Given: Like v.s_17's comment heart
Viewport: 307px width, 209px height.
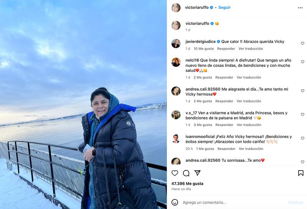Looking at the screenshot, I should 302,114.
